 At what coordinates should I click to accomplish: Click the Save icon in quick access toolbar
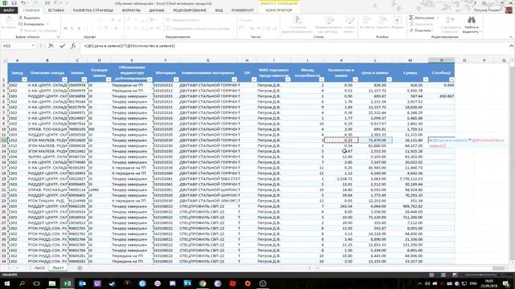[14, 3]
